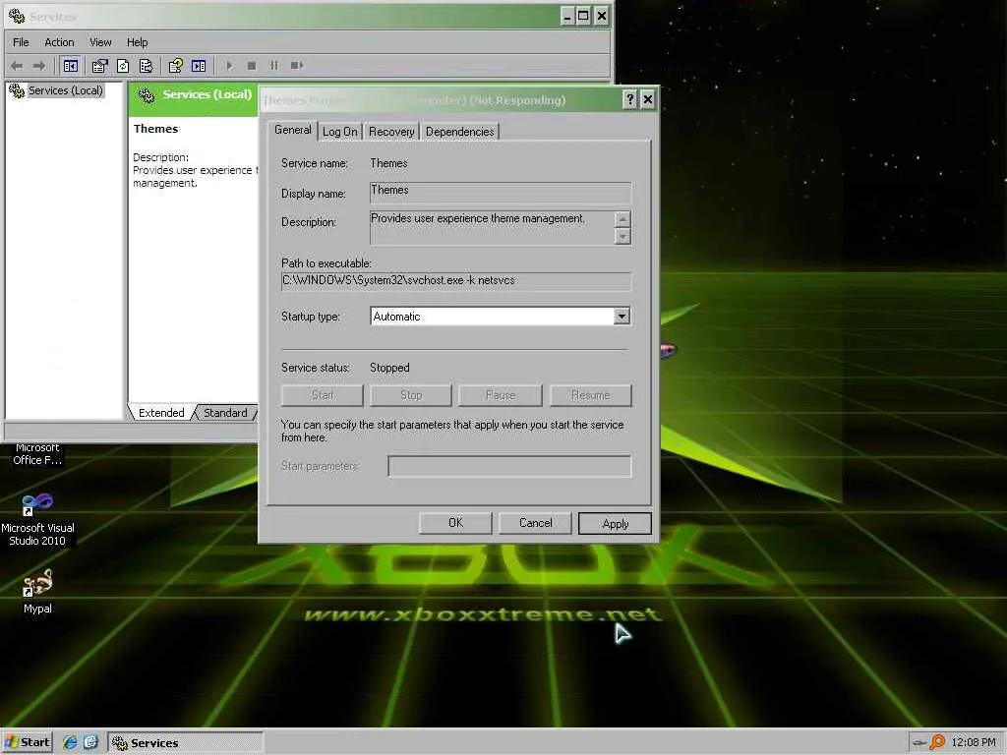Image resolution: width=1007 pixels, height=755 pixels.
Task: Open the Action menu
Action: click(x=59, y=42)
